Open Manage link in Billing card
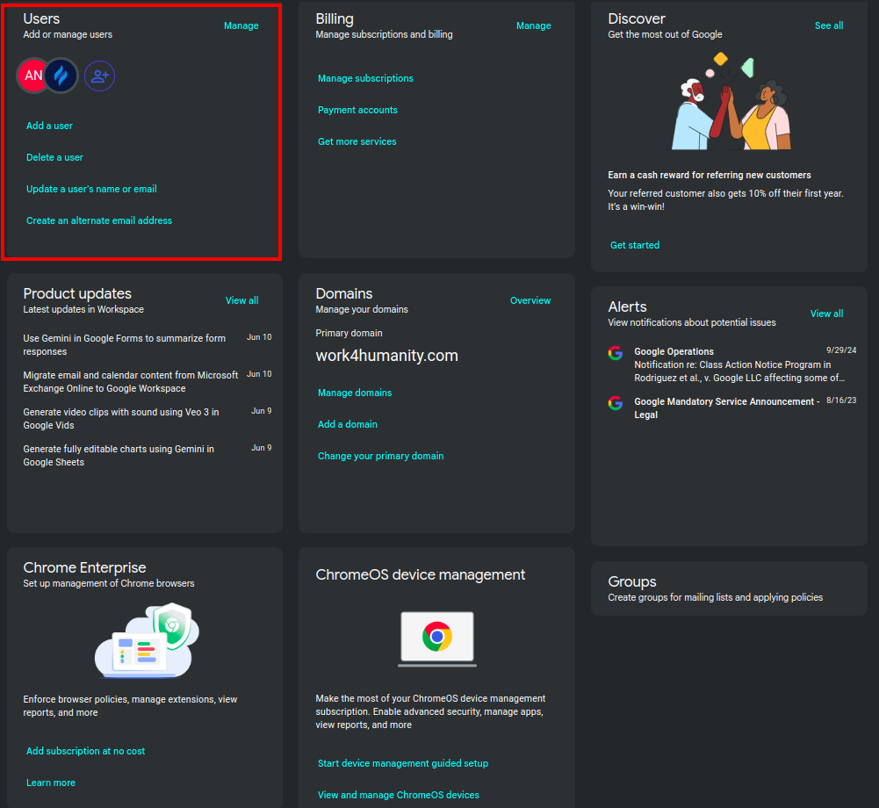This screenshot has width=879, height=808. click(x=534, y=25)
